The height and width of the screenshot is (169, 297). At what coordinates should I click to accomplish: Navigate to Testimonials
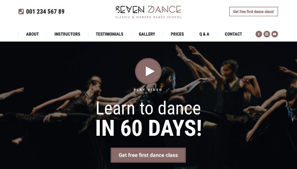[x=109, y=34]
